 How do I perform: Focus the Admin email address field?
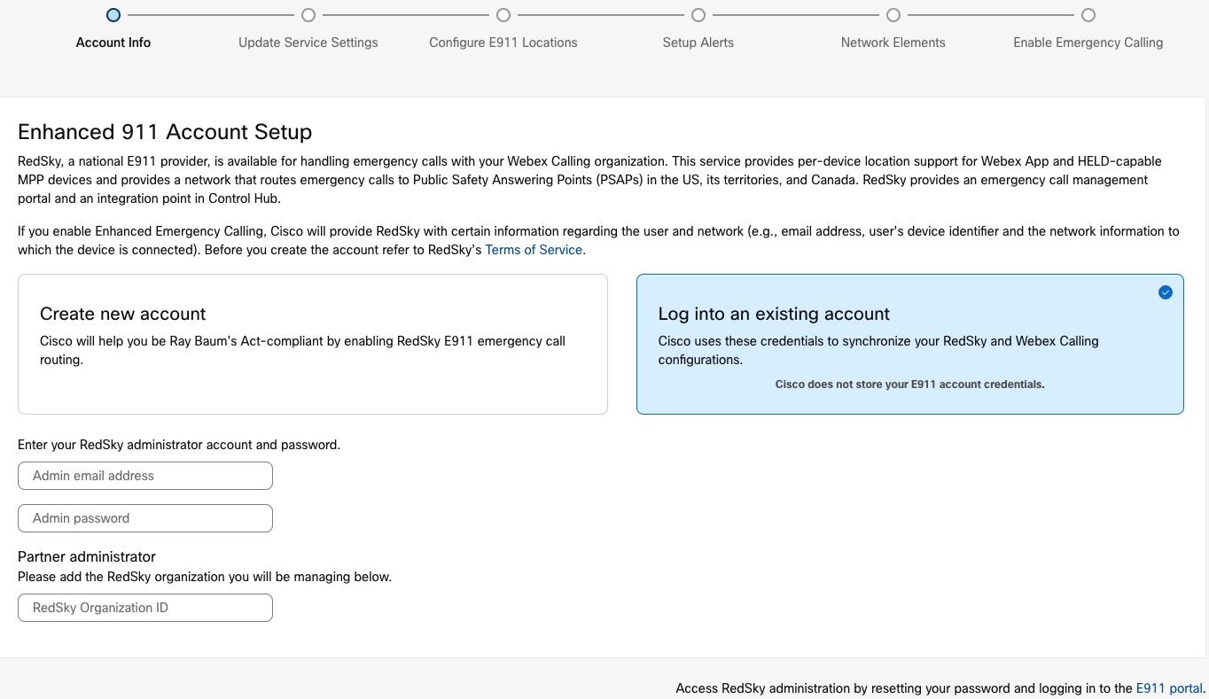pyautogui.click(x=145, y=476)
